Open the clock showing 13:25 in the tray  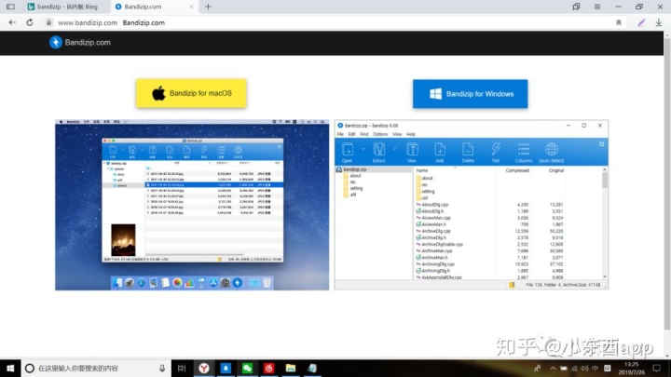click(631, 368)
